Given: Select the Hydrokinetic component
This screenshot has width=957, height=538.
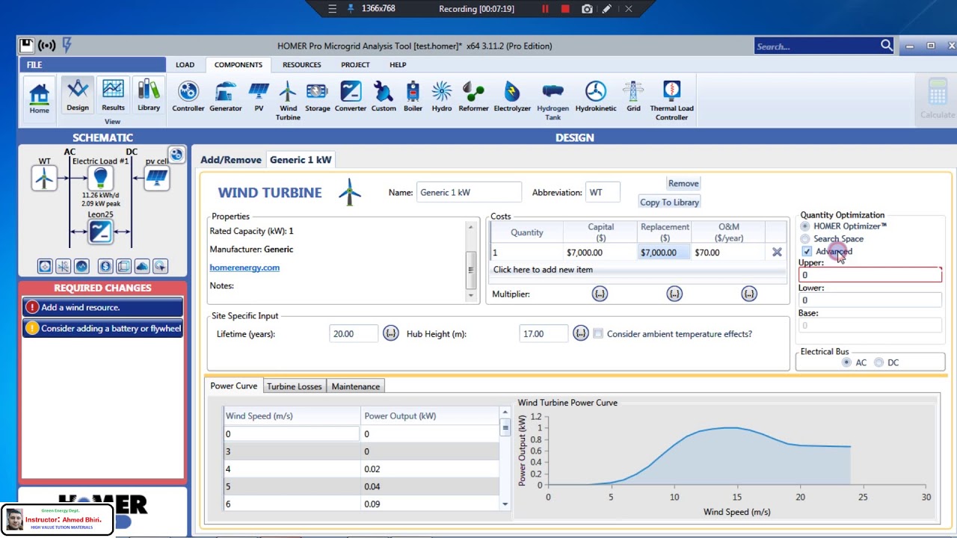Looking at the screenshot, I should [x=596, y=97].
